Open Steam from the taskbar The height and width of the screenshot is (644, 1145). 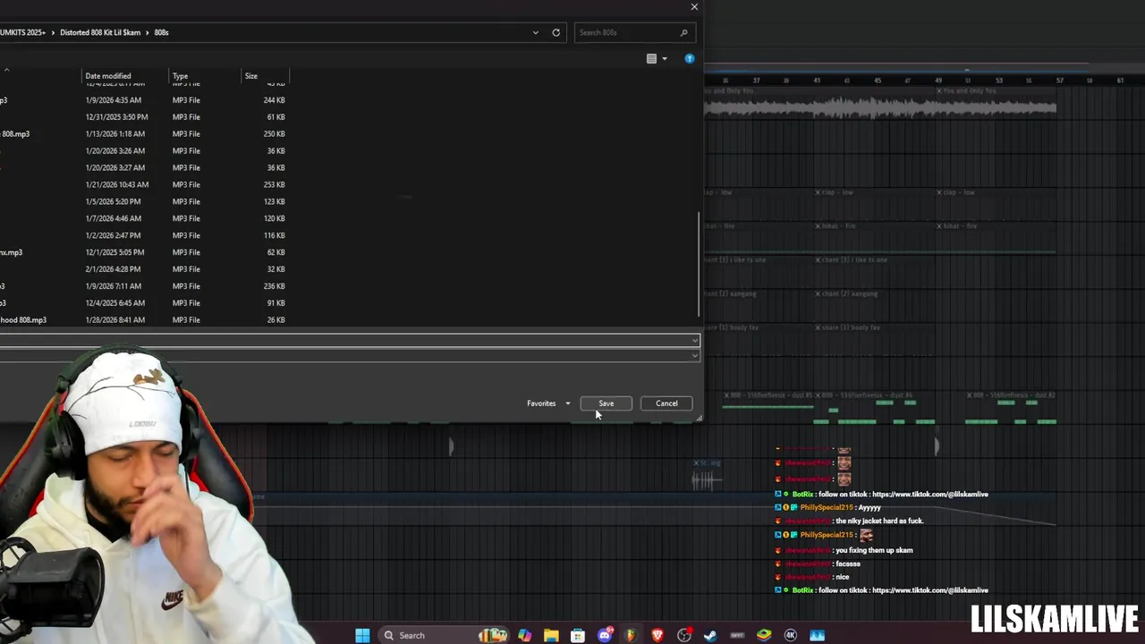pos(710,635)
